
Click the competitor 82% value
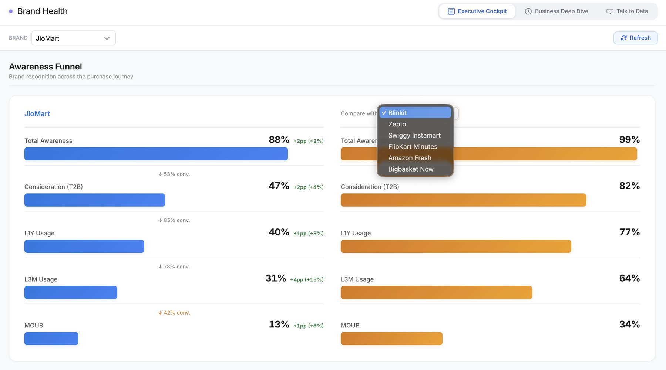pyautogui.click(x=629, y=186)
